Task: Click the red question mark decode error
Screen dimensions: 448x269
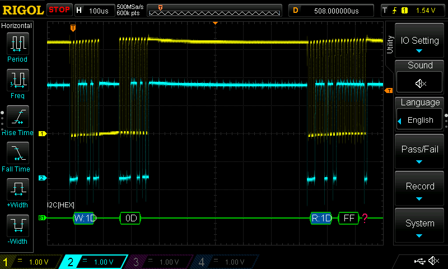Action: [365, 218]
